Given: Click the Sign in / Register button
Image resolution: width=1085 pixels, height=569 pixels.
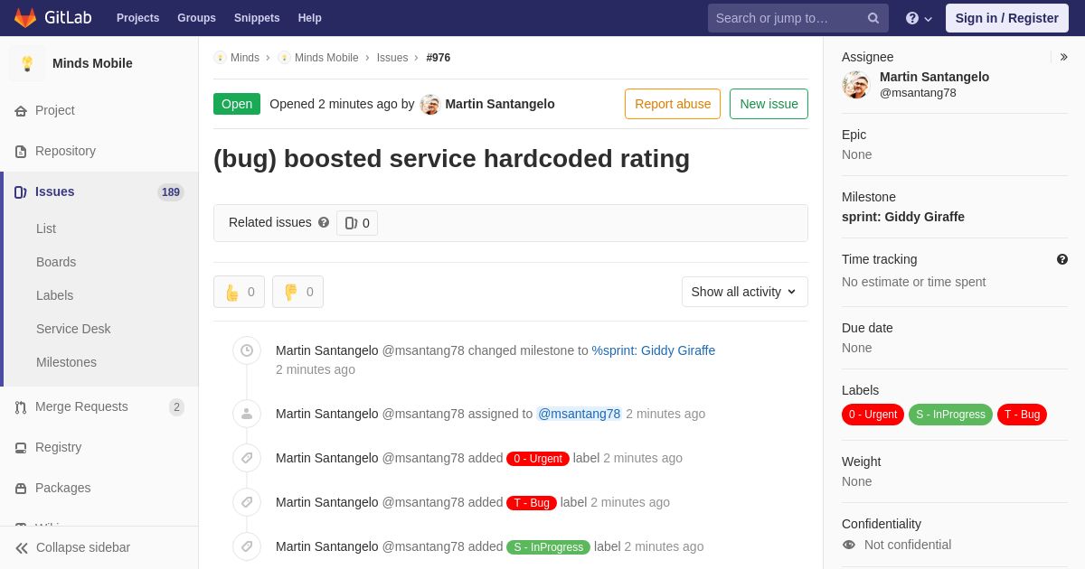Looking at the screenshot, I should tap(1007, 18).
